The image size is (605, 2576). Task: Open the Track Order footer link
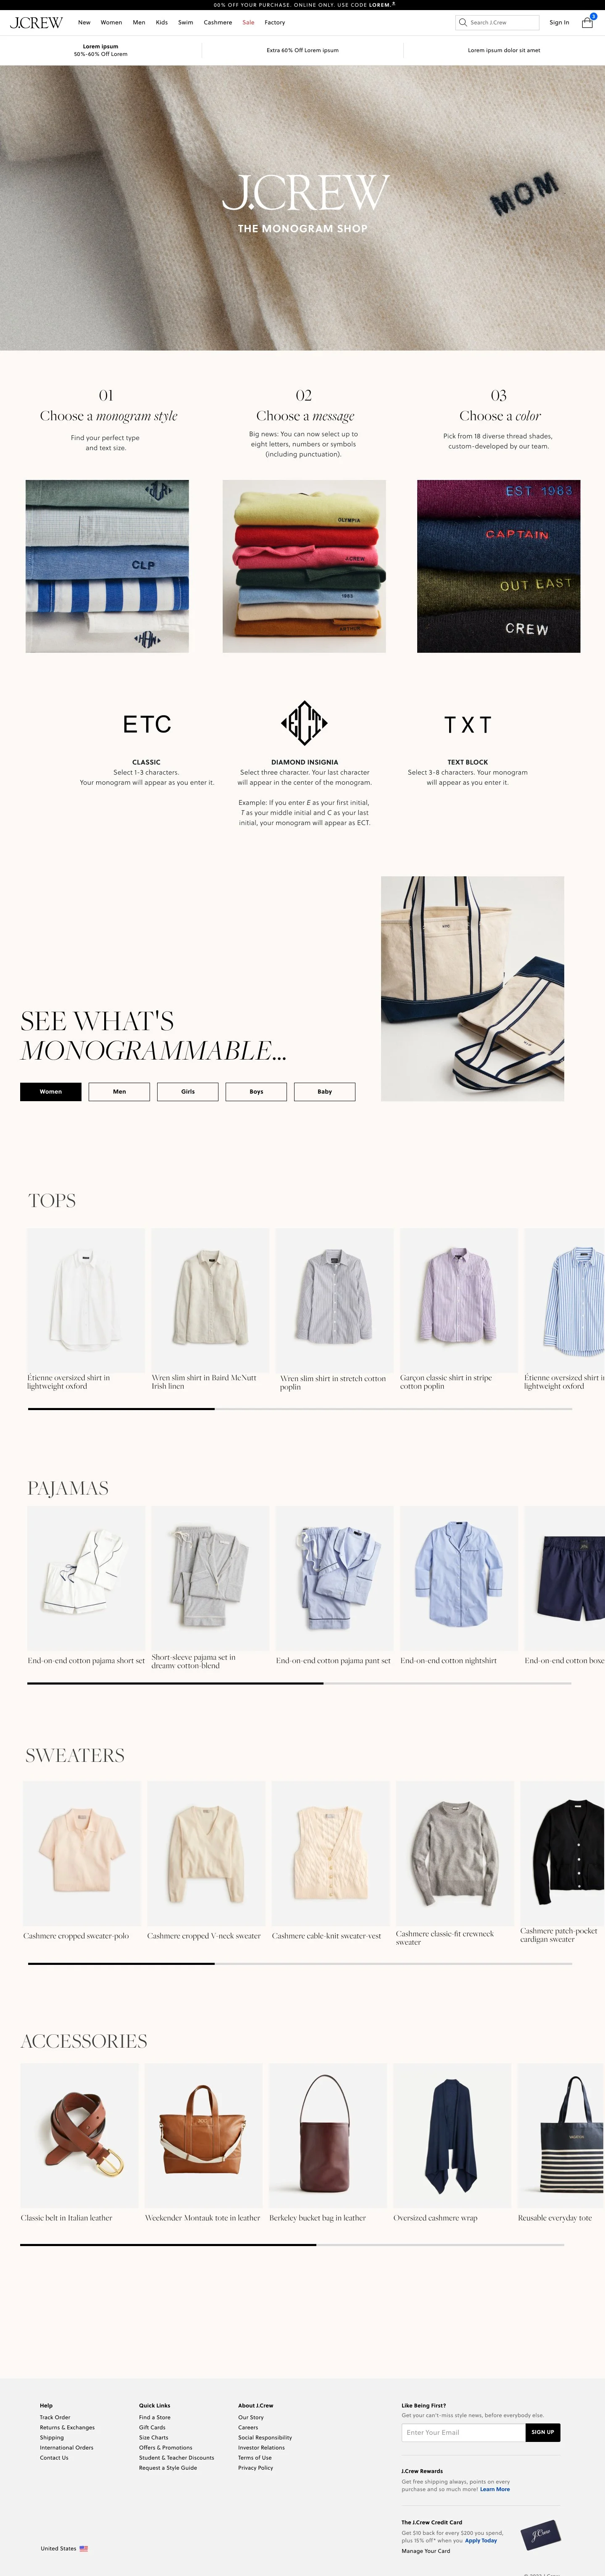(55, 2417)
